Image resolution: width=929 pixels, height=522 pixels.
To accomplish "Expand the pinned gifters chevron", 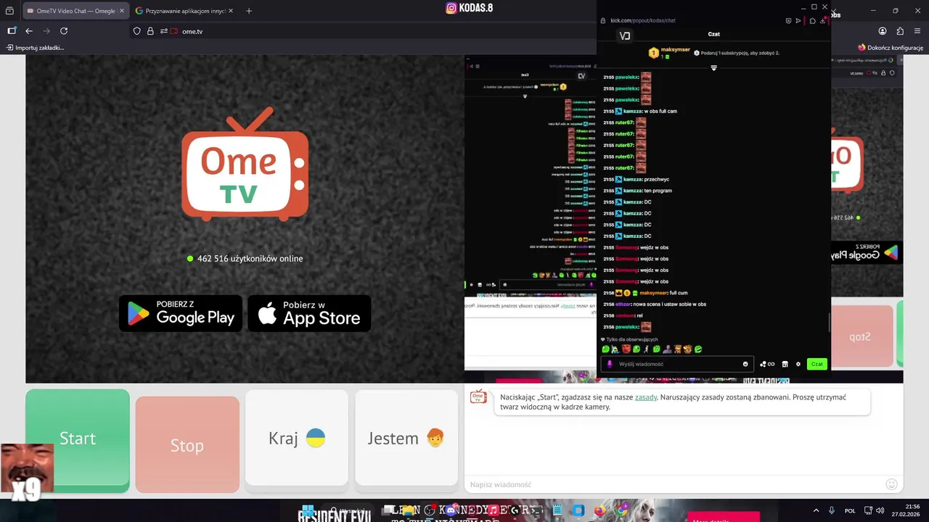I will (713, 67).
